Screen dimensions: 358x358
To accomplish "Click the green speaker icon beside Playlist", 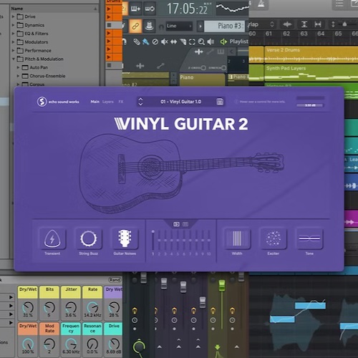I will 223,42.
